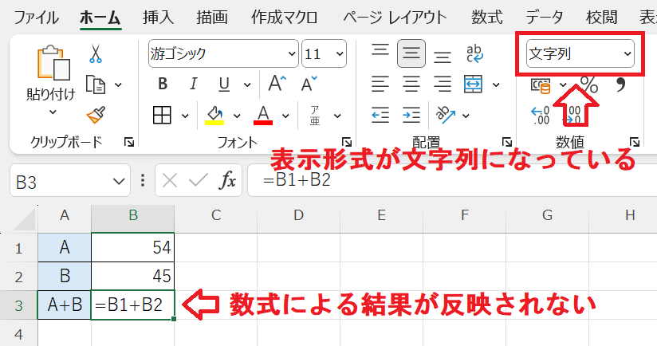Align text right
The image size is (657, 346).
click(x=443, y=85)
